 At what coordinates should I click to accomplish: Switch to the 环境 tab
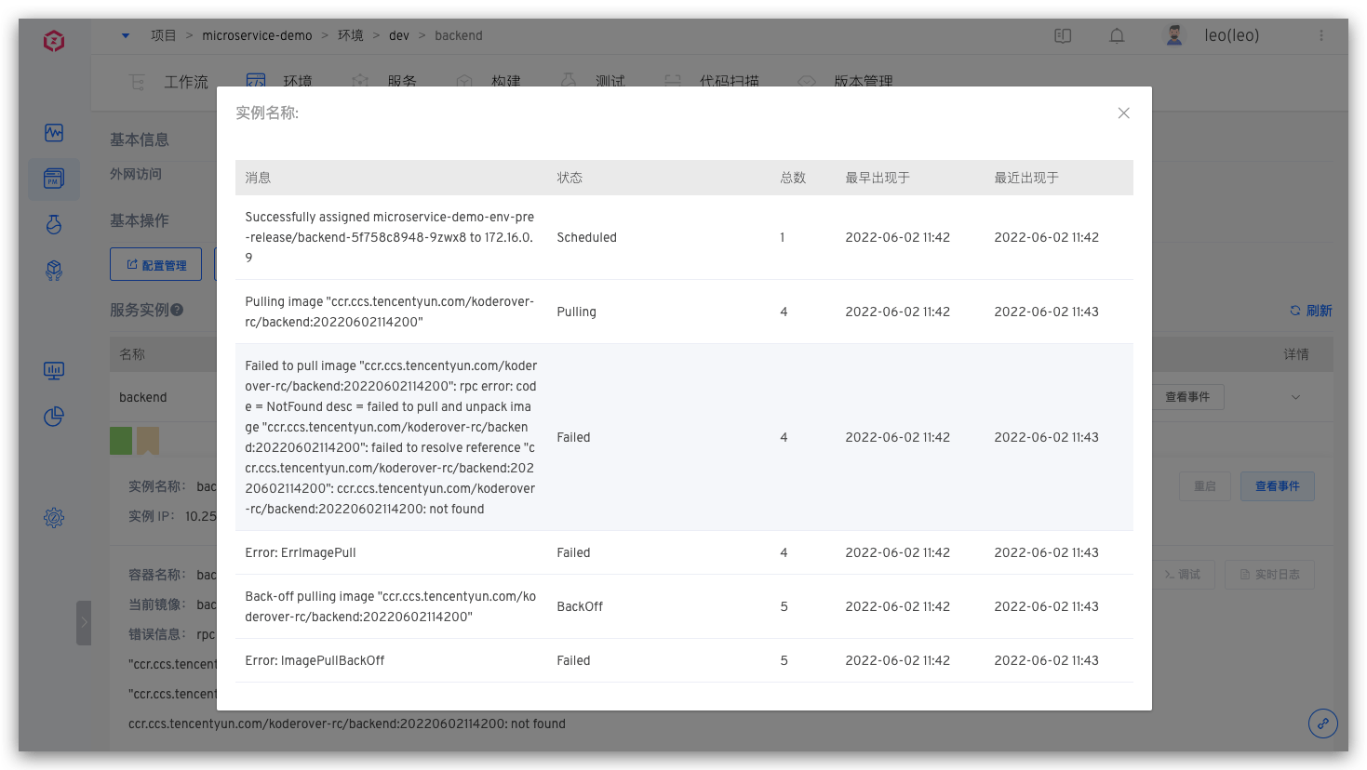click(x=280, y=81)
